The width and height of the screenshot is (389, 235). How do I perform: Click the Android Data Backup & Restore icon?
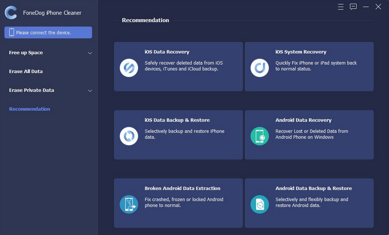point(260,204)
